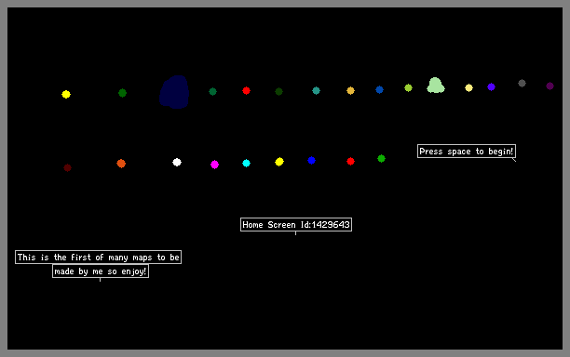Click the green dot ending the lower row
Viewport: 570px width, 357px height.
pyautogui.click(x=381, y=159)
